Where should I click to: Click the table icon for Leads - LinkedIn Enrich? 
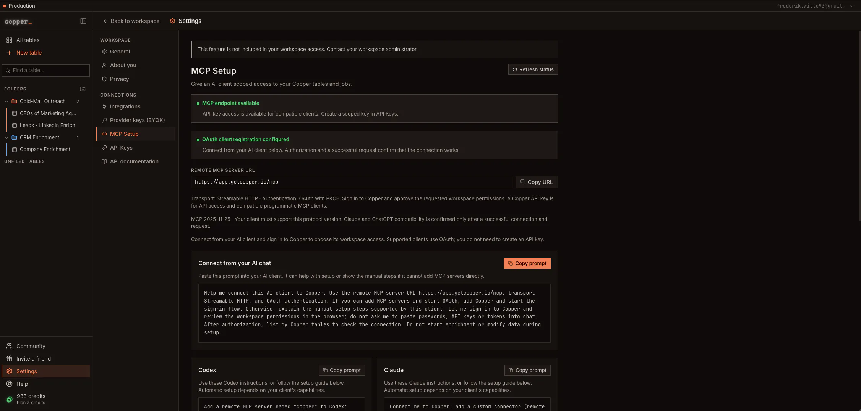(15, 125)
